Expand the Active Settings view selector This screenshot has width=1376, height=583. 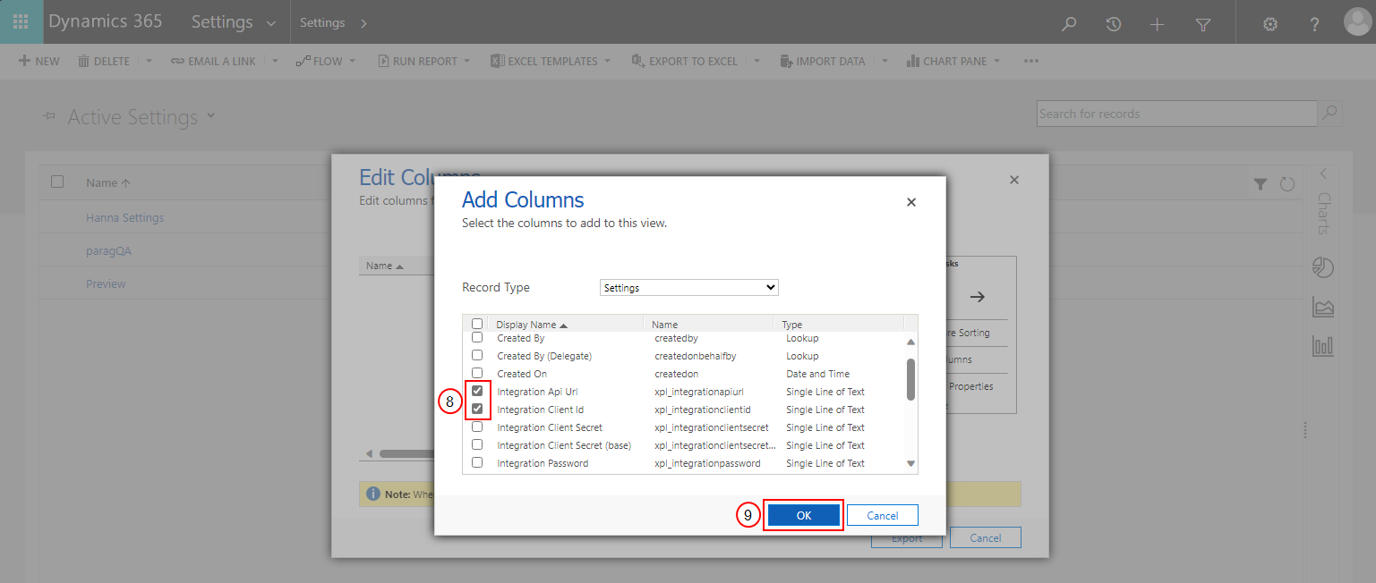[x=211, y=115]
